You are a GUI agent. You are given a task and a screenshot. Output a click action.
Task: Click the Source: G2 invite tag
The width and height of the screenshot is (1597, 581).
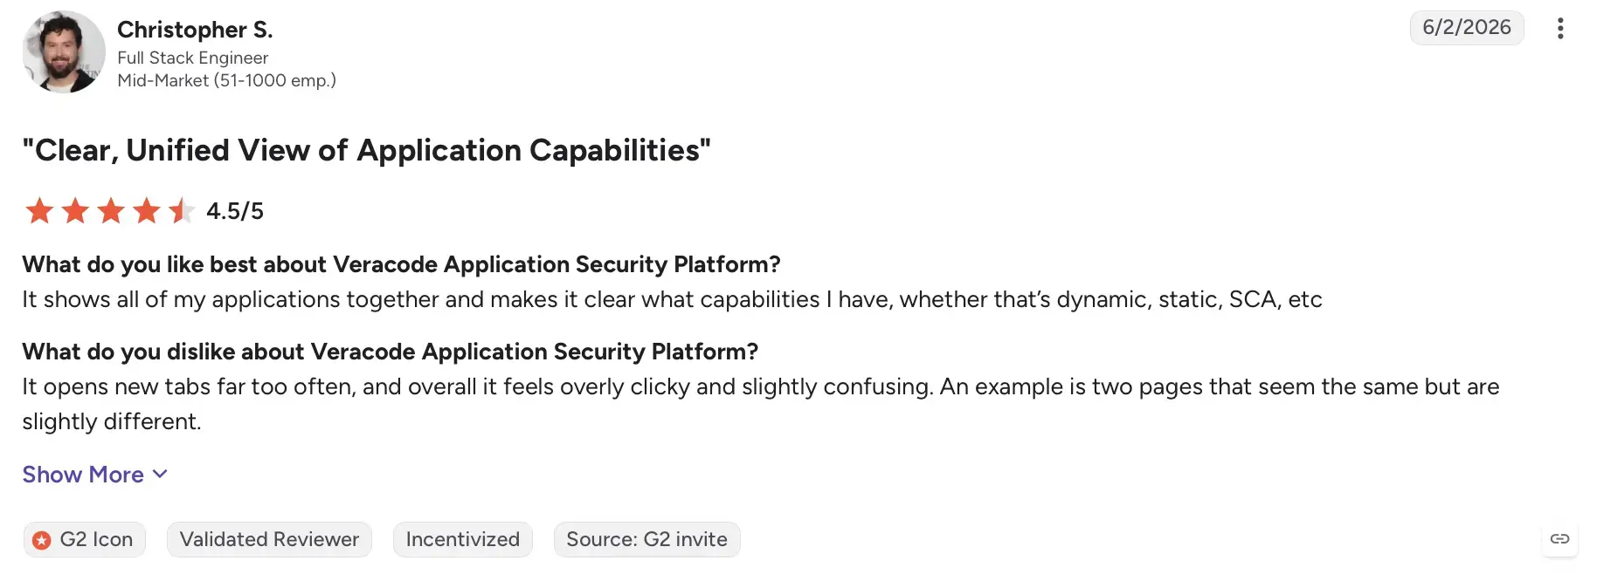[646, 539]
